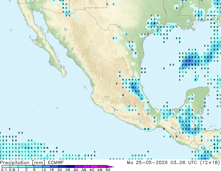Click the 0.1–0.5 mm legend color swatch
Viewport: 221px width, 171px height.
click(x=6, y=166)
